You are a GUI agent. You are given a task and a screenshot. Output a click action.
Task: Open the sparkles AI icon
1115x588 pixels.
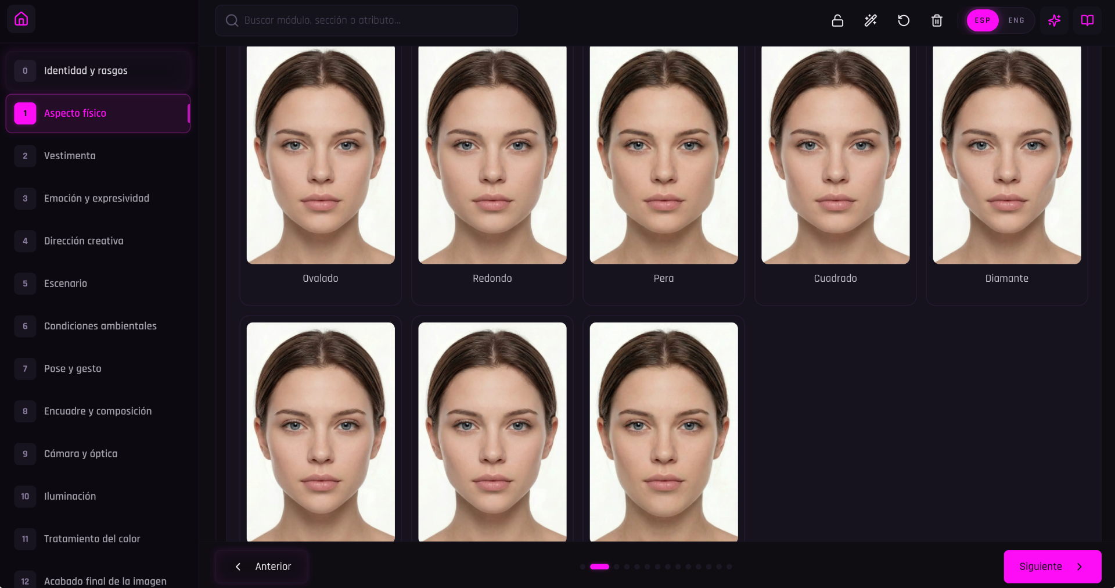1054,20
